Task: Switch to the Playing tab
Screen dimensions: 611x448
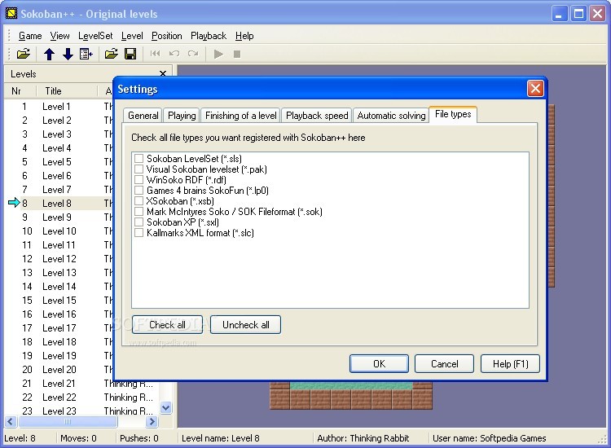Action: coord(182,116)
